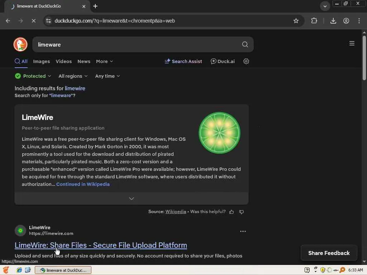Close the limeware at DuckDuckGo tab
The height and width of the screenshot is (275, 367).
[x=84, y=6]
